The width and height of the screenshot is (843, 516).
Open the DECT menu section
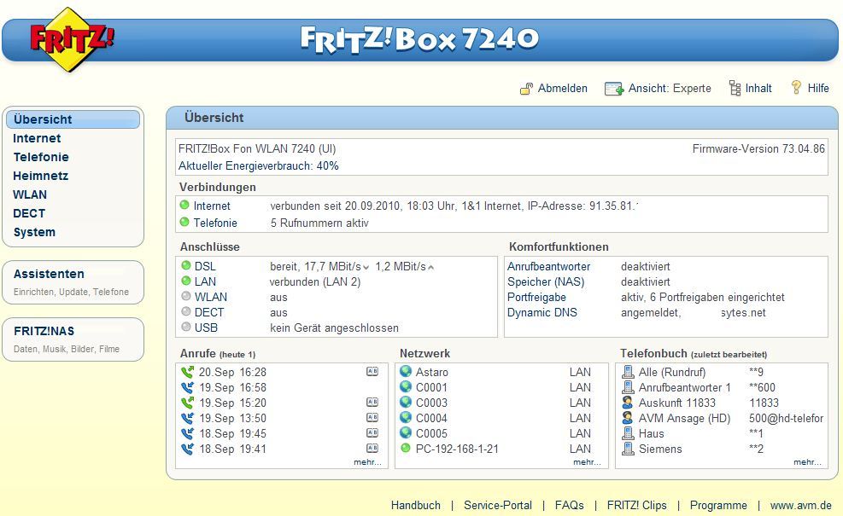coord(29,213)
